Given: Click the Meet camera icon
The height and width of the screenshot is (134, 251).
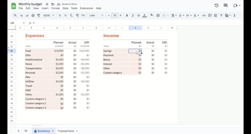Looking at the screenshot, I should coord(235,6).
